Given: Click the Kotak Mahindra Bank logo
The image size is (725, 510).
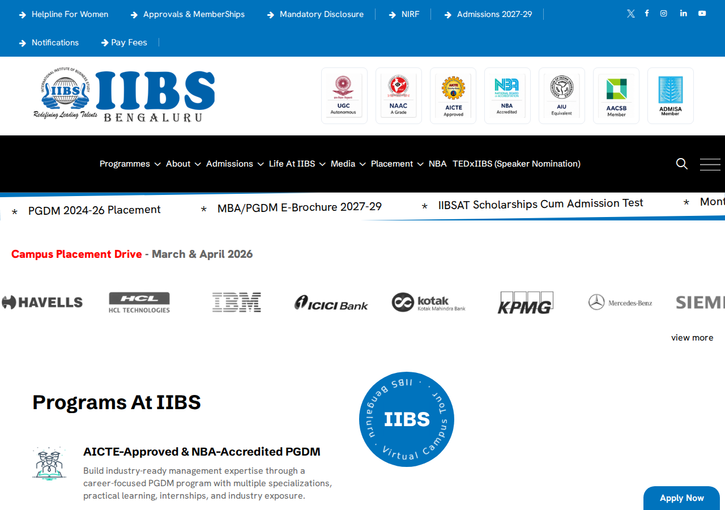Looking at the screenshot, I should click(429, 303).
